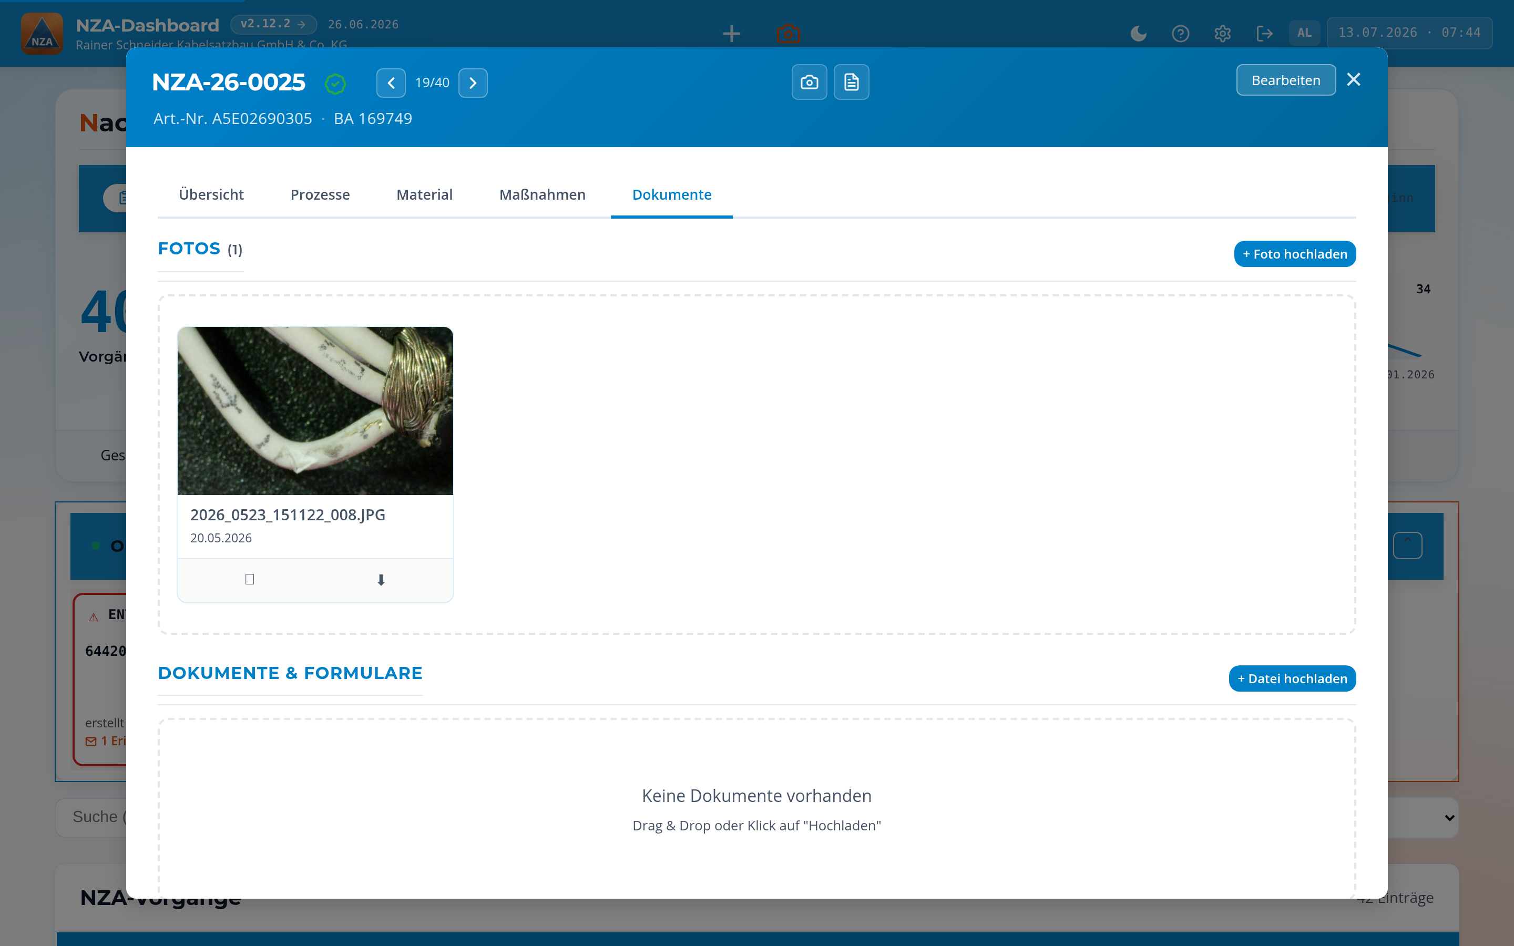Click file name 2026_0523_151122_008.JPG
The height and width of the screenshot is (946, 1514).
tap(288, 515)
